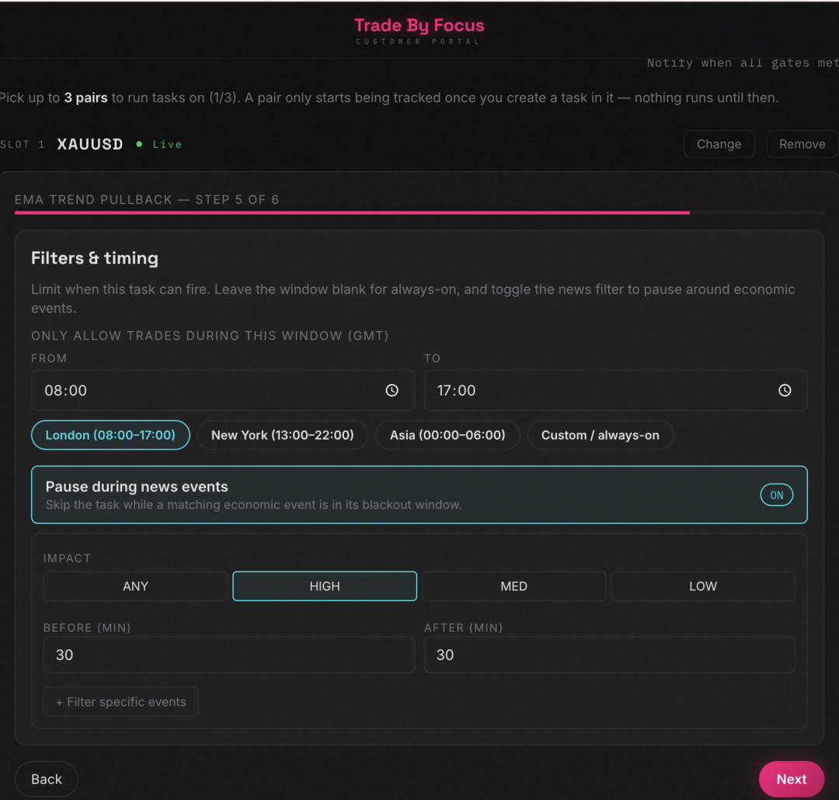Select the London (08:00–17:00) preset

click(x=111, y=435)
